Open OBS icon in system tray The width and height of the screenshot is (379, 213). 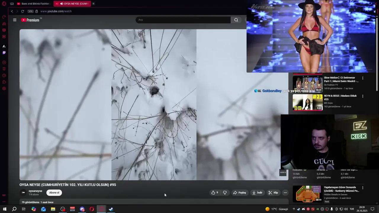click(x=327, y=209)
